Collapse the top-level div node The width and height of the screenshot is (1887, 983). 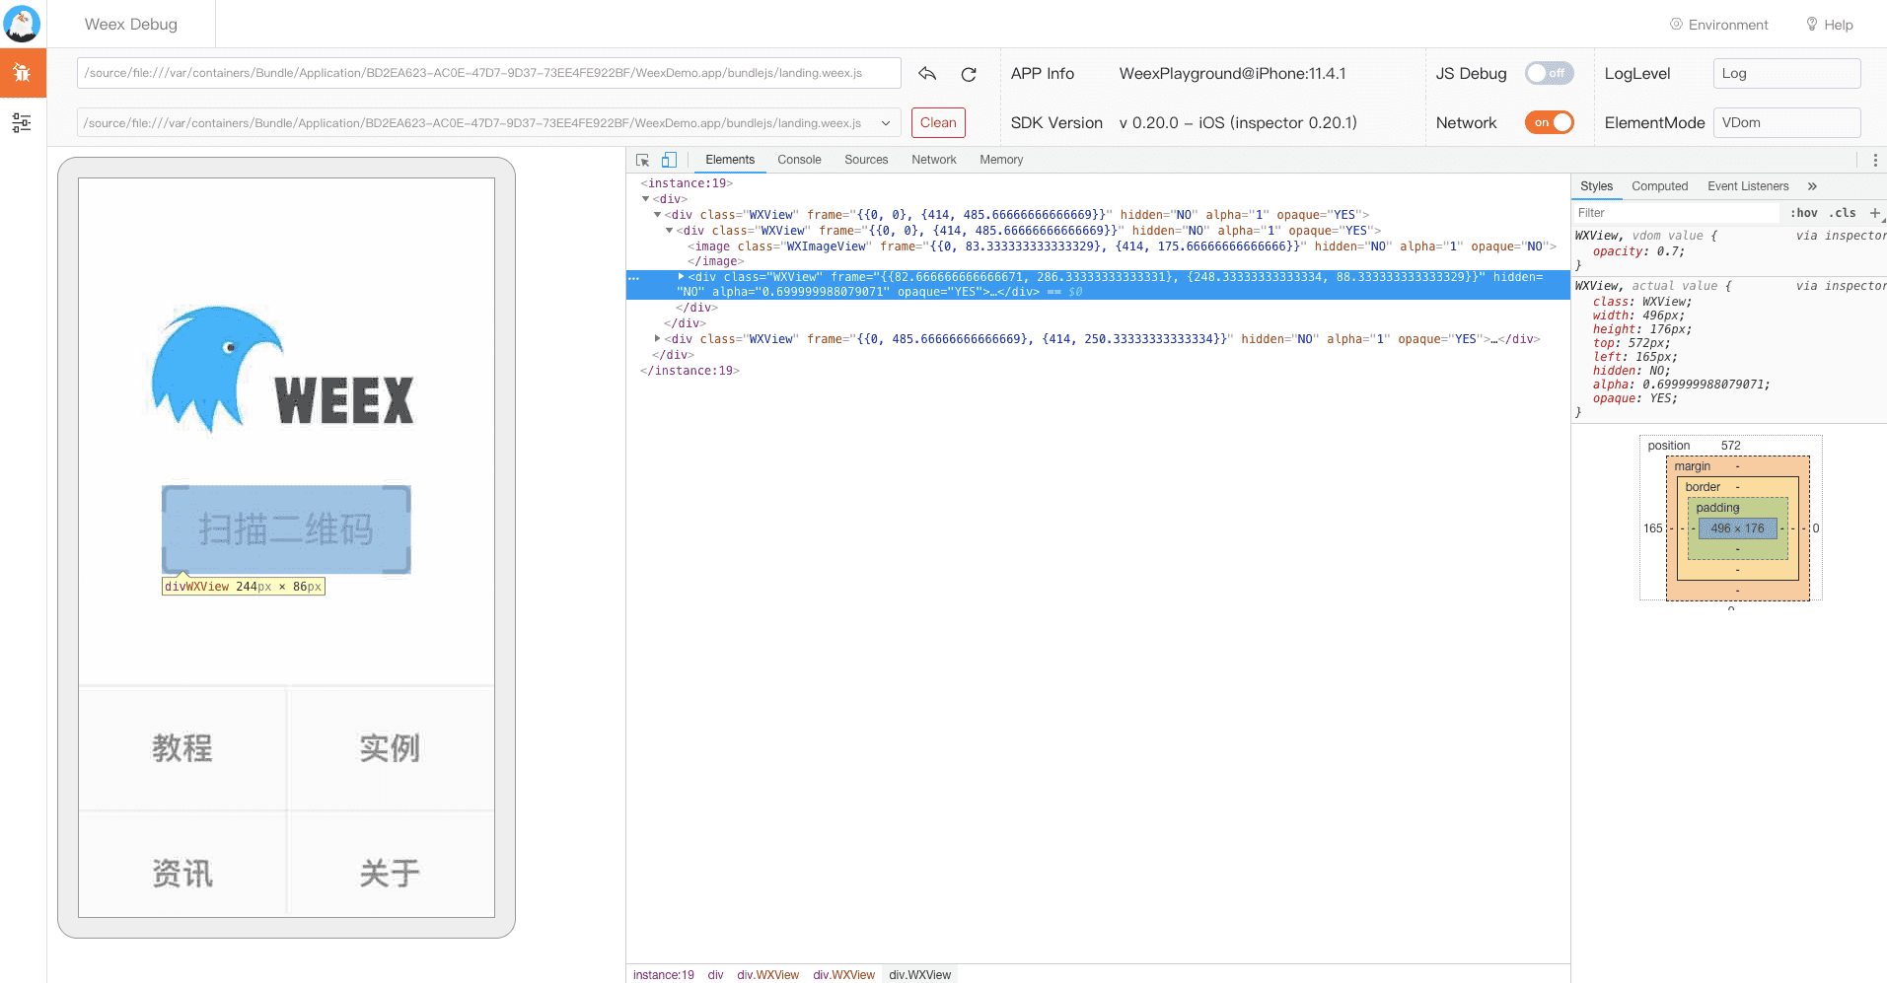646,199
